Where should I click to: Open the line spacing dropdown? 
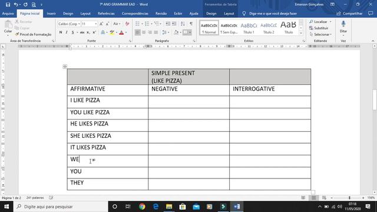click(166, 32)
